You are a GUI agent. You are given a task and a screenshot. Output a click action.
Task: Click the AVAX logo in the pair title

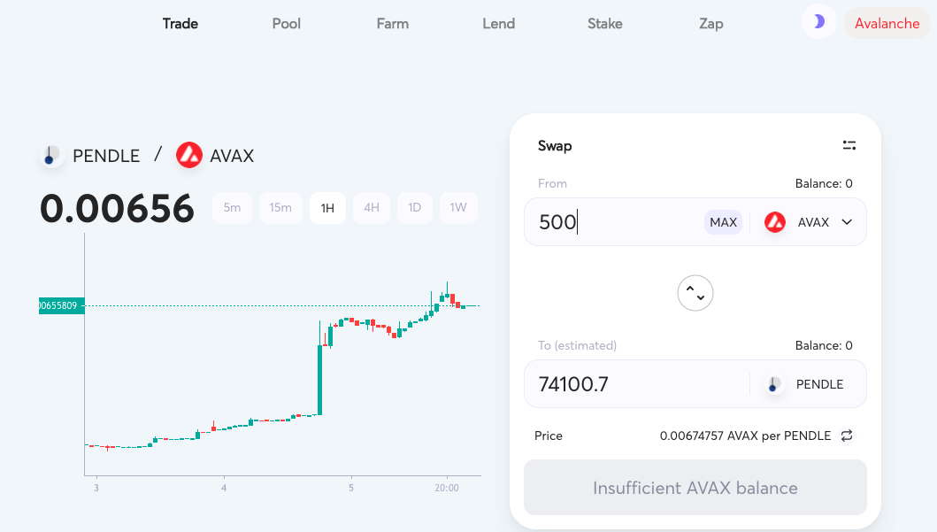pyautogui.click(x=189, y=156)
